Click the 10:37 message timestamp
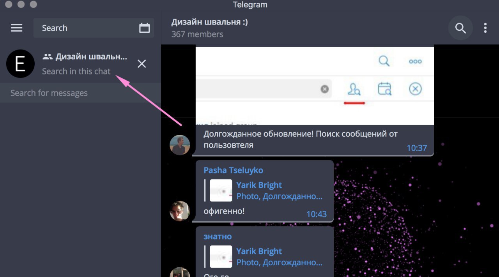 point(417,148)
